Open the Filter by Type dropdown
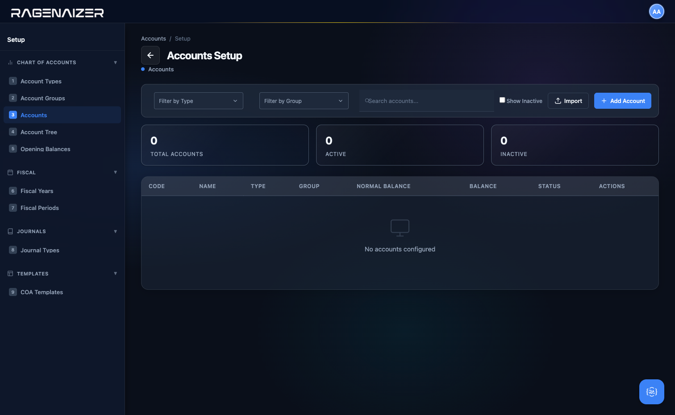Image resolution: width=675 pixels, height=415 pixels. pyautogui.click(x=199, y=101)
